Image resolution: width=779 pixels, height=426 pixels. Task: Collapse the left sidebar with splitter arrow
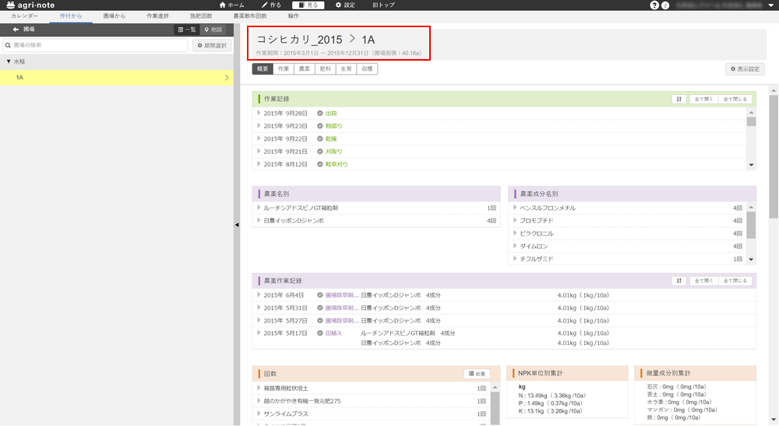[237, 225]
